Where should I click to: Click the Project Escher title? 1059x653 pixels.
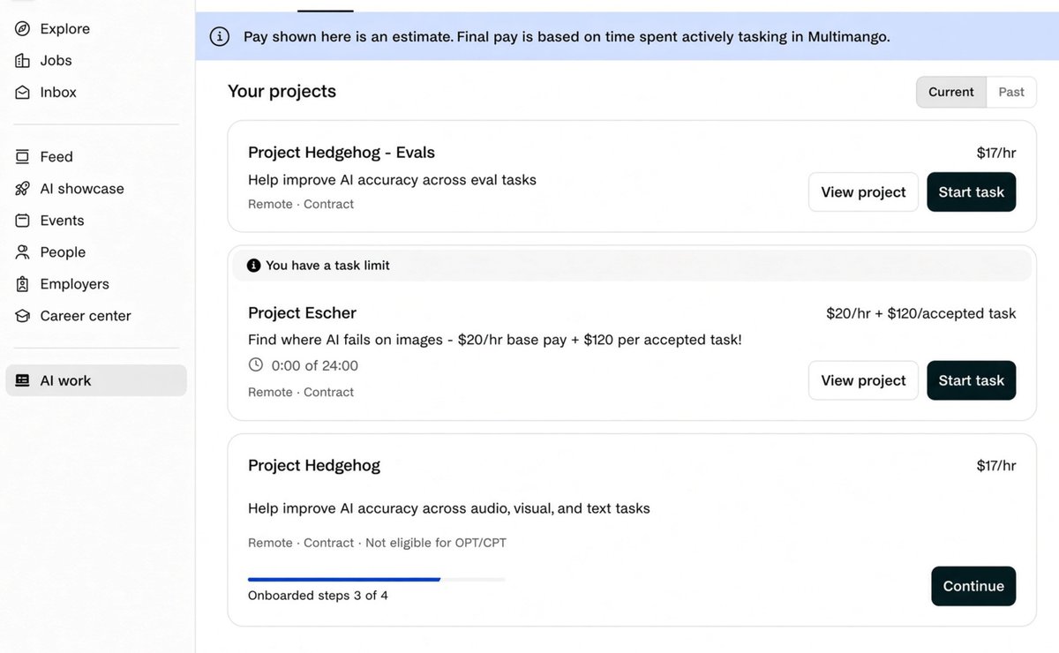pyautogui.click(x=302, y=313)
